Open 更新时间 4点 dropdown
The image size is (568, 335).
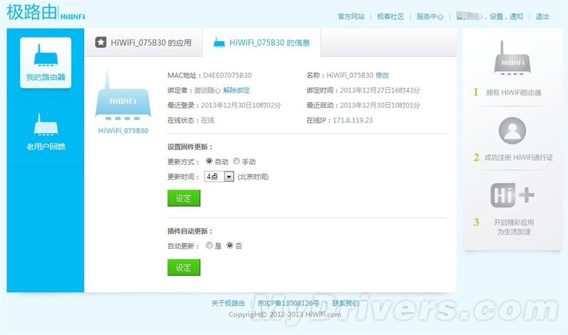tap(219, 176)
